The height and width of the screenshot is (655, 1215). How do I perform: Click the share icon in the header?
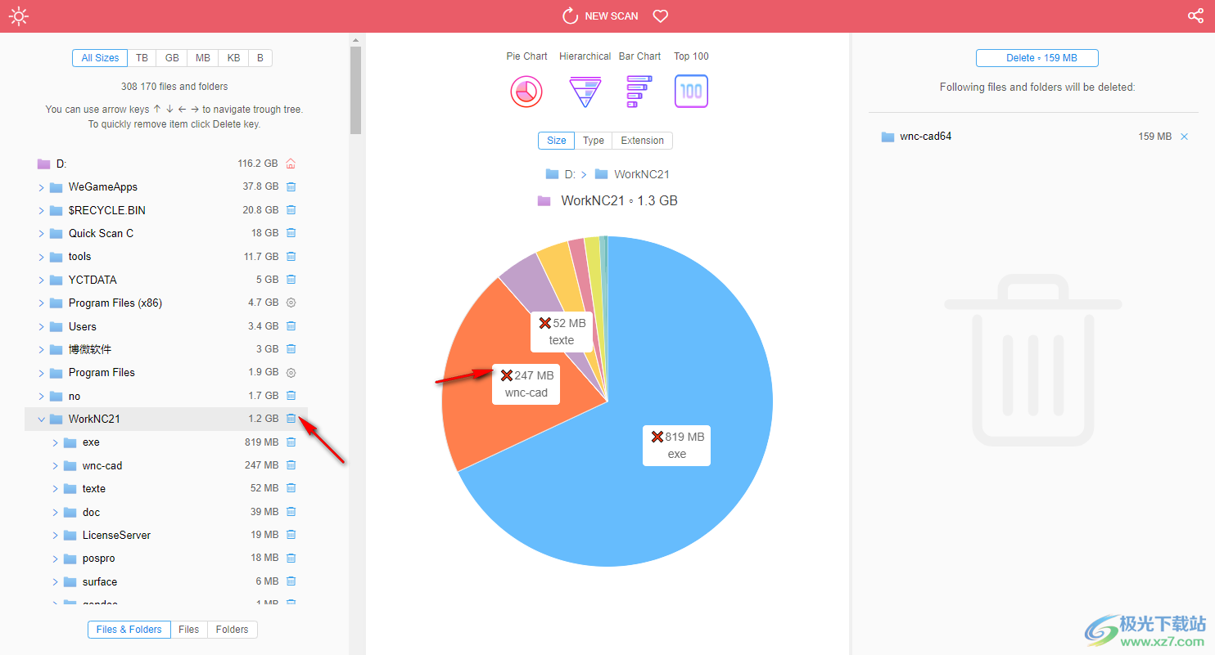(x=1195, y=16)
